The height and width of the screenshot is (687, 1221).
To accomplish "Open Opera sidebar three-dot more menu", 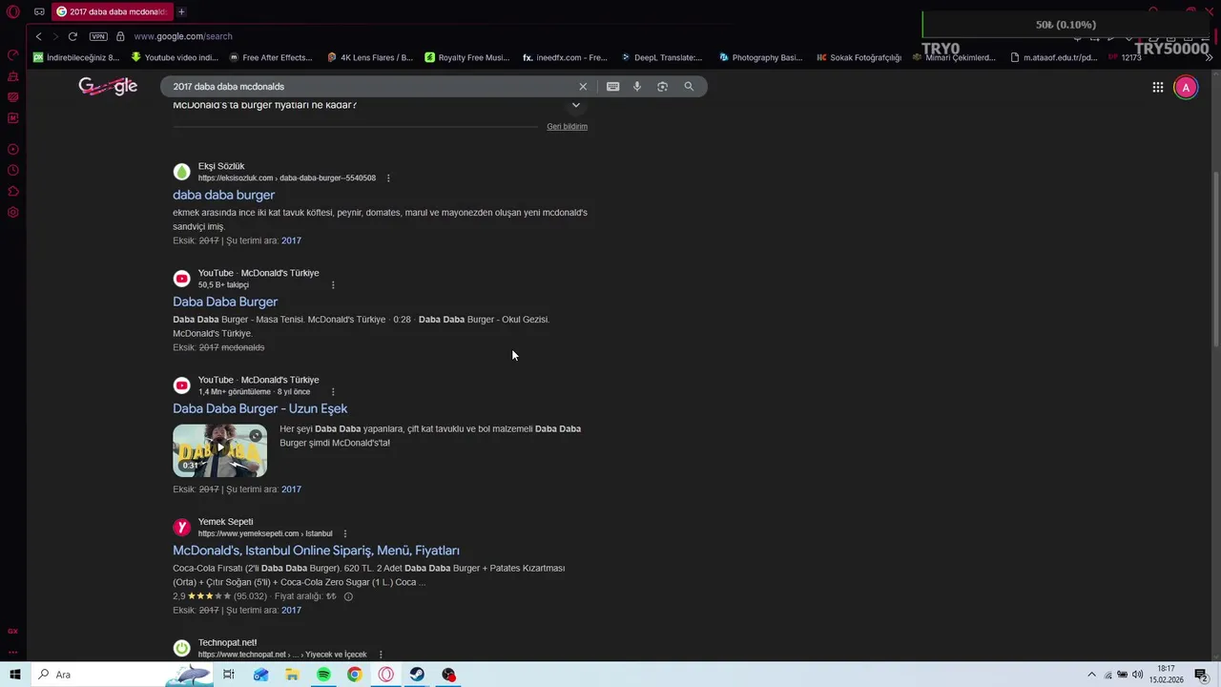I will click(13, 653).
